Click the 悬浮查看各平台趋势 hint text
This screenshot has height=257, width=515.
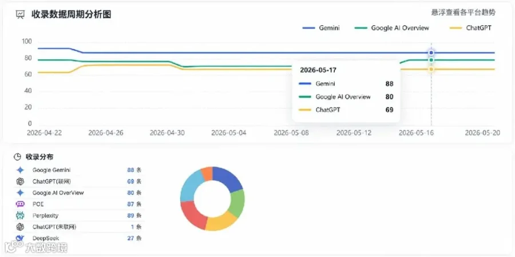pyautogui.click(x=463, y=13)
